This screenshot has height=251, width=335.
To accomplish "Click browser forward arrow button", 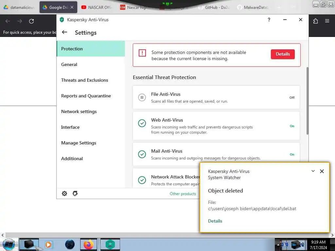I will click(x=20, y=21).
